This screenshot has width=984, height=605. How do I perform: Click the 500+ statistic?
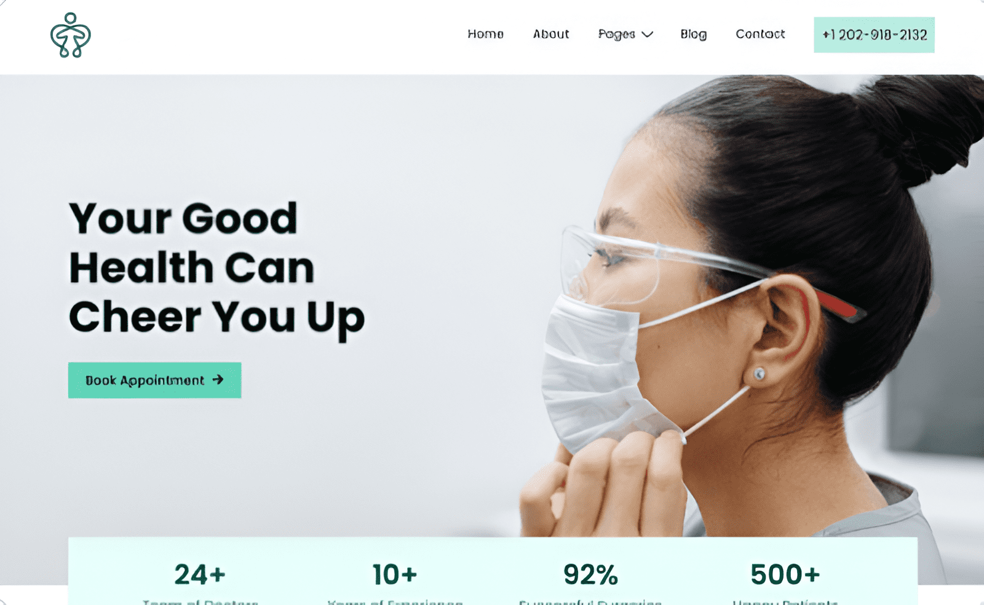(x=785, y=575)
